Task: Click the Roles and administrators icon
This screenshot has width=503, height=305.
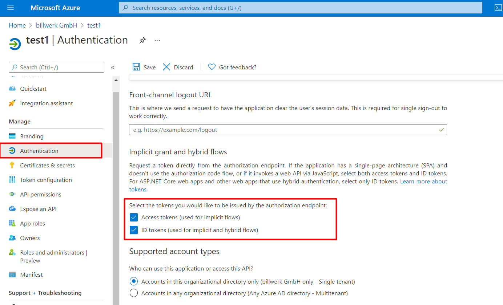Action: (12, 252)
